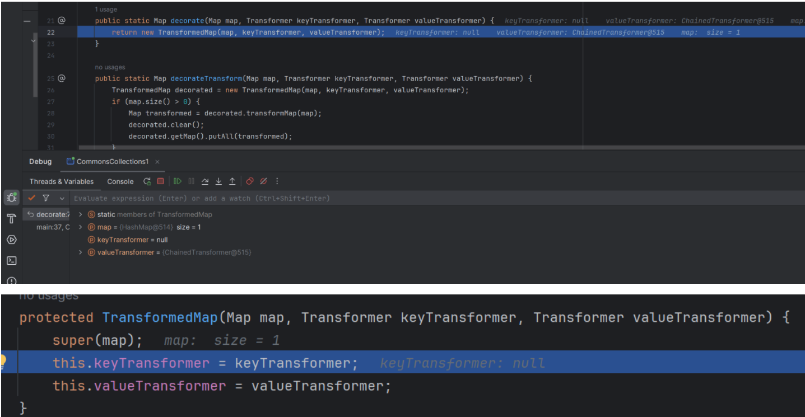The height and width of the screenshot is (417, 805).
Task: Click the Rerun debug icon
Action: pyautogui.click(x=147, y=181)
